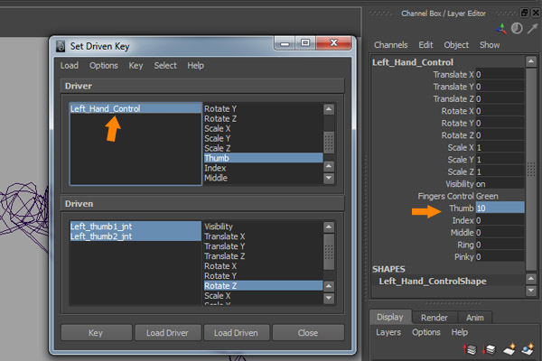Open the Channels menu in Channel Box
This screenshot has height=361, width=542.
tap(391, 45)
